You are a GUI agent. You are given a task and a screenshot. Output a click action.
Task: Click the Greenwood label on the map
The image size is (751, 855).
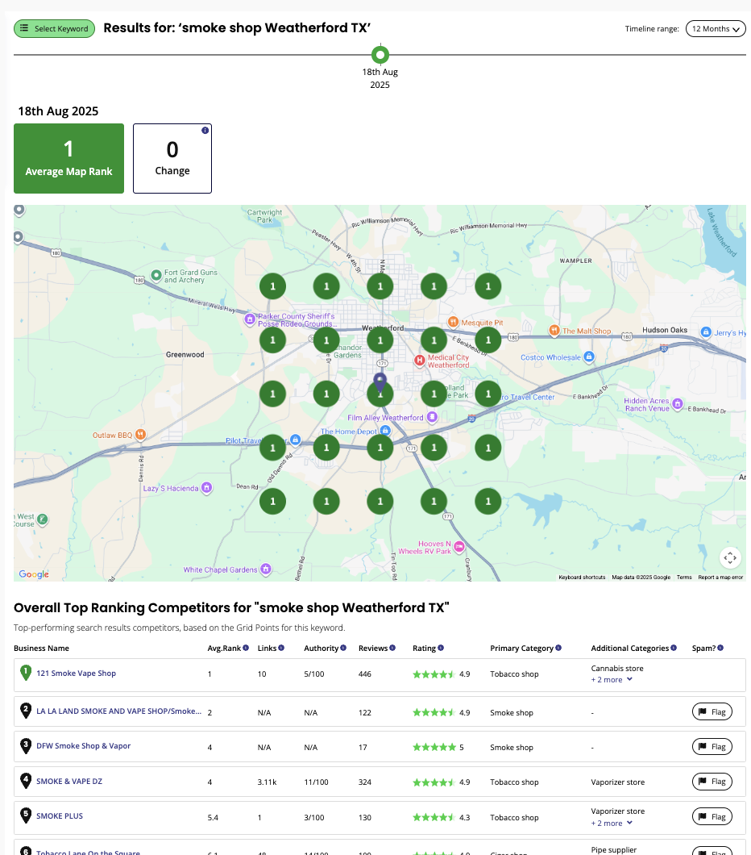pos(185,354)
